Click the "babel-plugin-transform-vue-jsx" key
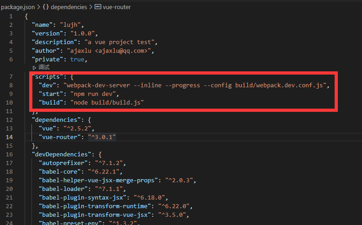362x225 pixels. pos(95,215)
